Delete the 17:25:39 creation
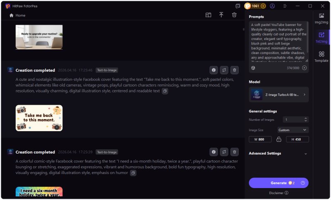This screenshot has width=331, height=200. 234,152
